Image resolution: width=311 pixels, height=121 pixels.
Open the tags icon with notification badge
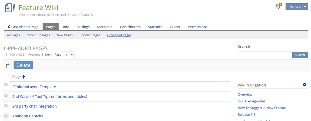[278, 7]
